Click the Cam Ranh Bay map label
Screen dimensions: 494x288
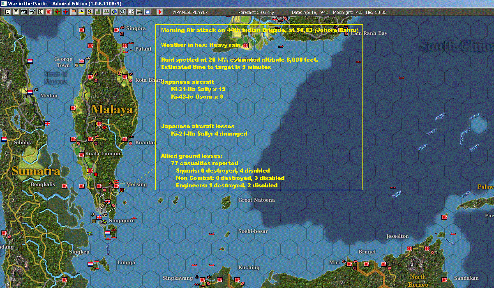[369, 33]
